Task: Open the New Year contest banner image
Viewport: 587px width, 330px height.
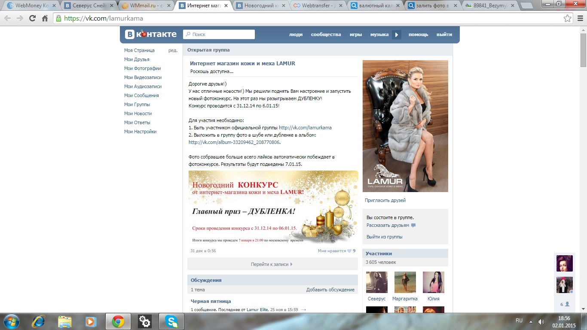Action: pyautogui.click(x=273, y=208)
